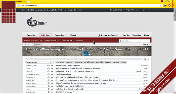Click the CLICK HERE offline registration banner
Image resolution: width=176 pixels, height=94 pixels.
pos(86,53)
